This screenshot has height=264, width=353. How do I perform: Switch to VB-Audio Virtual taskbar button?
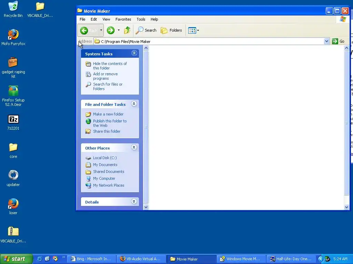141,259
